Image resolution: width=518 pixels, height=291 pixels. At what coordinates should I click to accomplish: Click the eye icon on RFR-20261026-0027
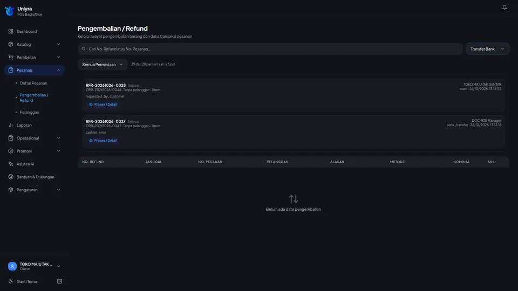tap(91, 141)
